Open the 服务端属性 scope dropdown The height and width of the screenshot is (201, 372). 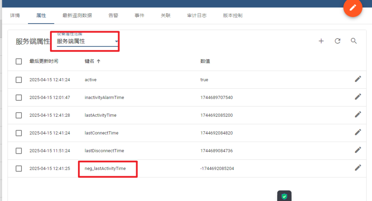coord(87,41)
